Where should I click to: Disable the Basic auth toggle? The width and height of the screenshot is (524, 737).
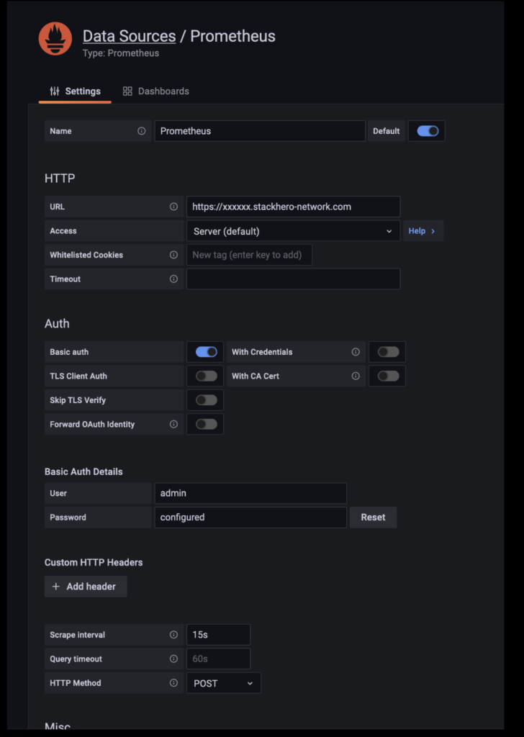(206, 352)
